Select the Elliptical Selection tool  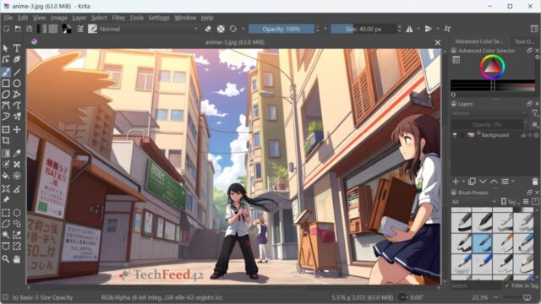pos(17,213)
